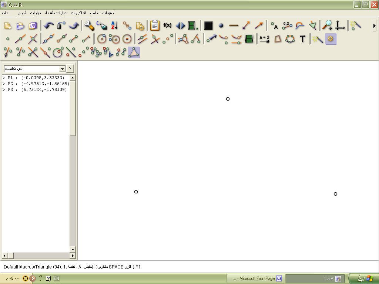Select the text tool T icon
Screen dimensions: 379x284
click(303, 39)
